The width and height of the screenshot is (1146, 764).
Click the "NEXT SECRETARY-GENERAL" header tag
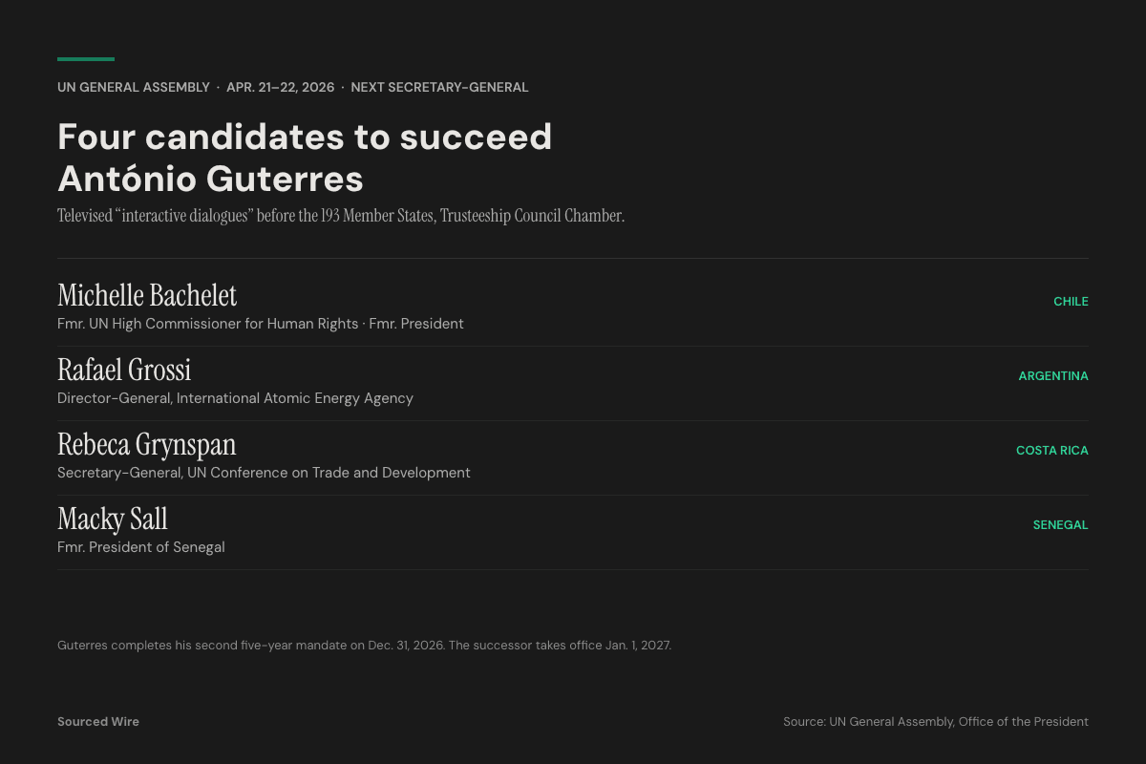[439, 87]
